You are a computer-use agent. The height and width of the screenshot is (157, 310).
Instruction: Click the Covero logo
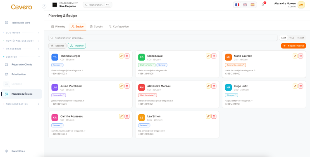click(21, 7)
